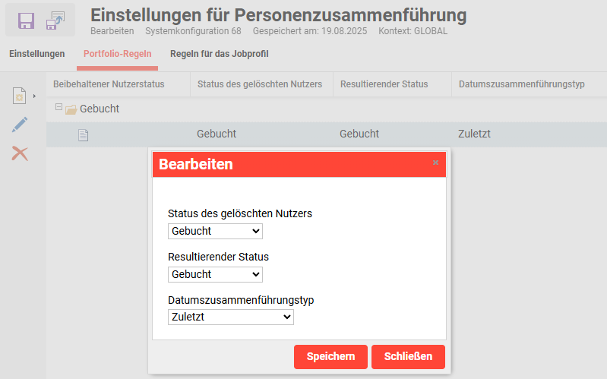Click the new rule icon in sidebar
Viewport: 607px width, 379px height.
pyautogui.click(x=19, y=96)
